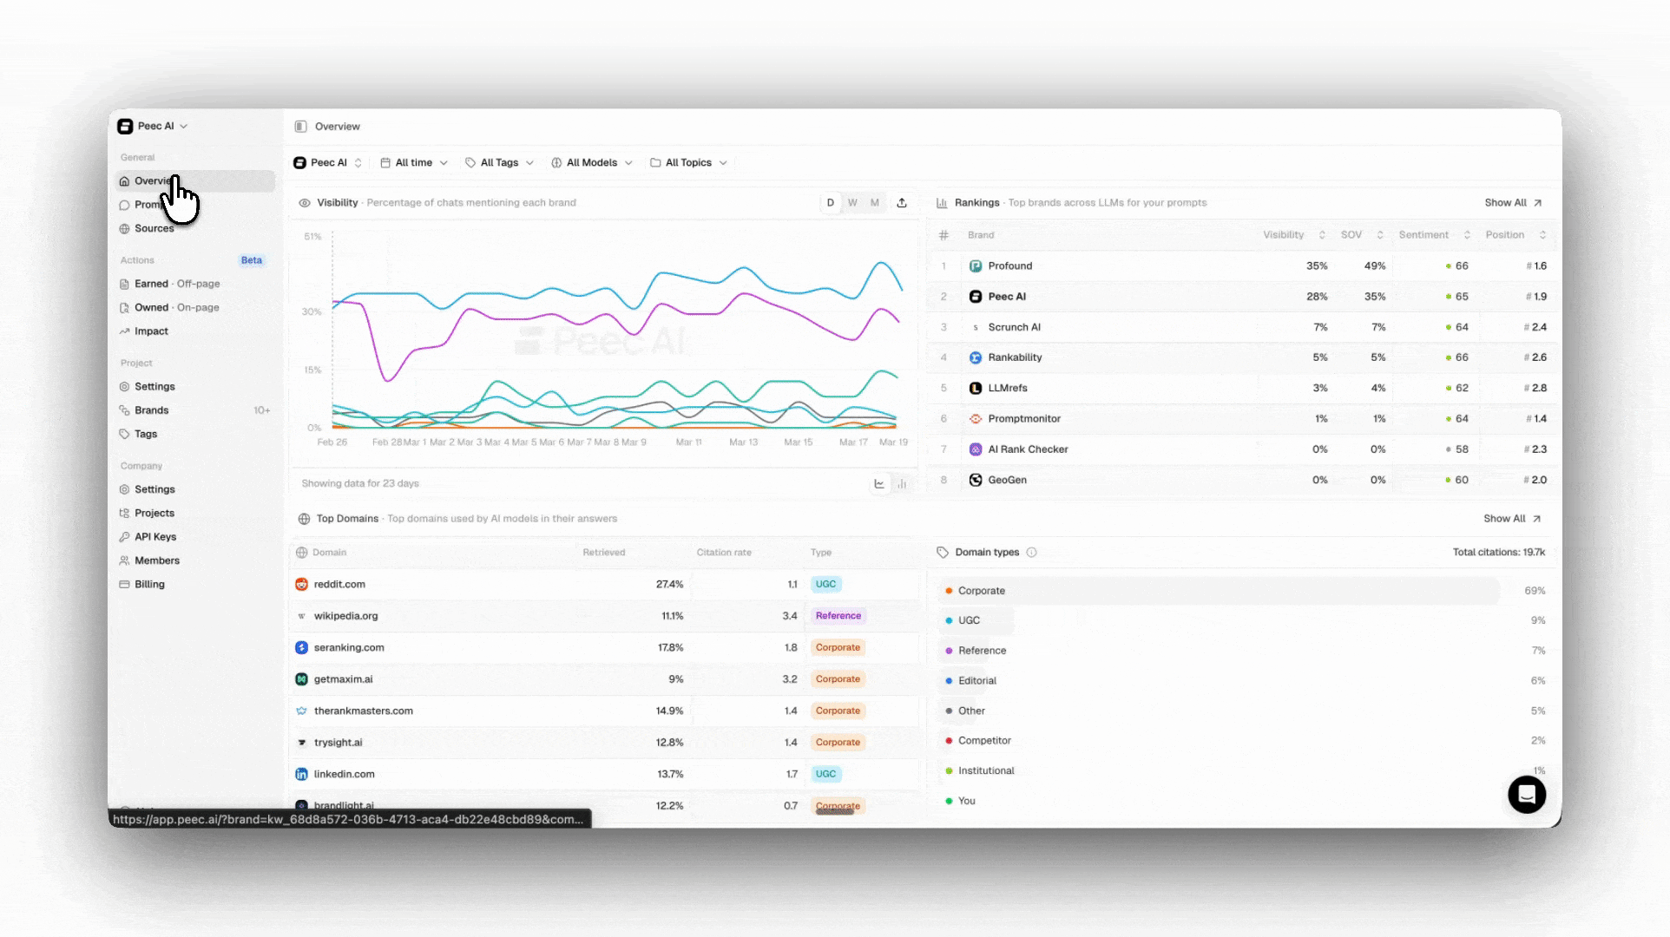Screen dimensions: 1670x937
Task: Open the chat support widget
Action: [x=1527, y=794]
